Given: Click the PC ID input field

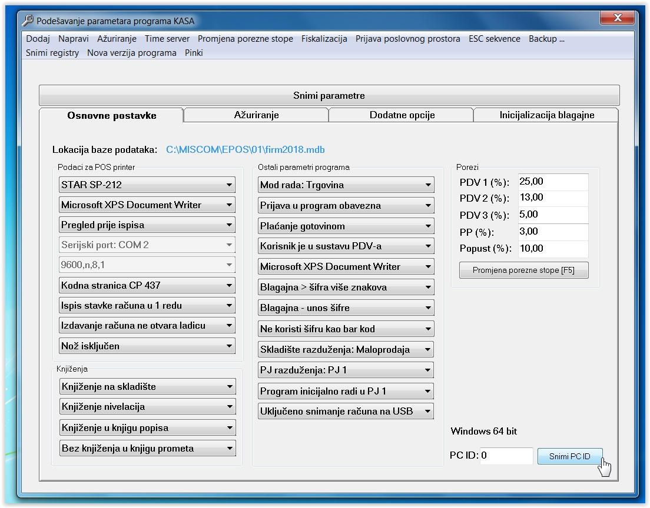Looking at the screenshot, I should pos(506,456).
